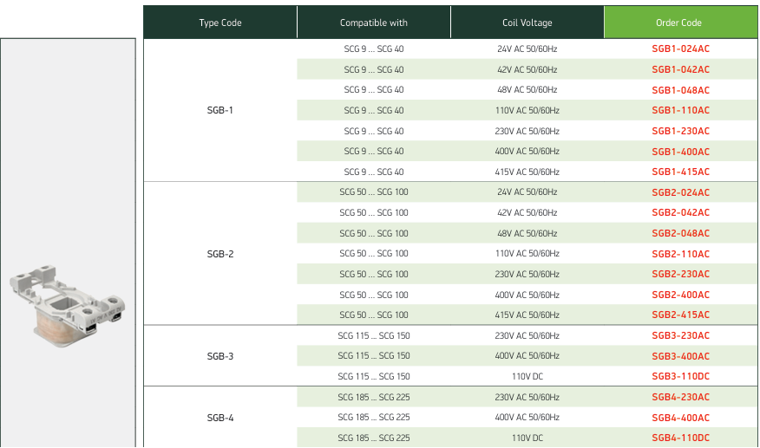Click the SGB-1 type code cell

pos(220,110)
